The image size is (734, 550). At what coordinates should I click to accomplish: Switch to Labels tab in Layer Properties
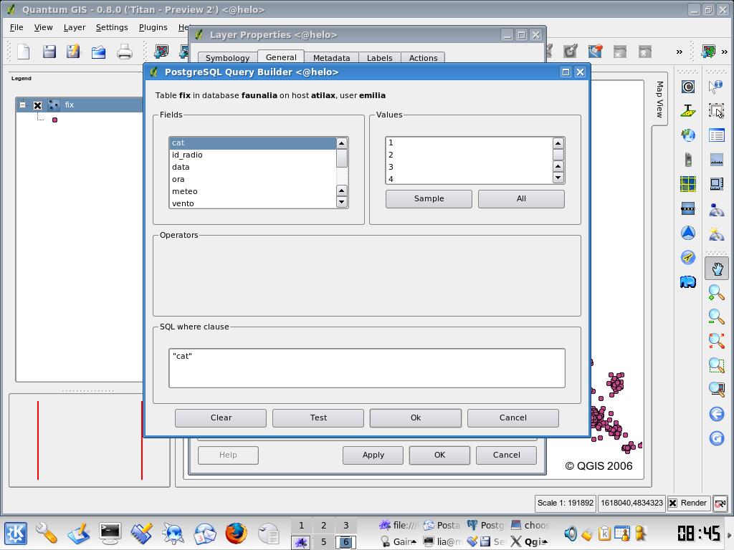pos(380,57)
